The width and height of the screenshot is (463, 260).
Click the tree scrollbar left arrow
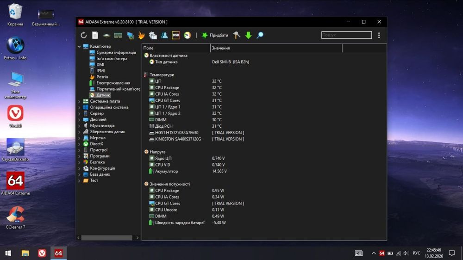79,238
